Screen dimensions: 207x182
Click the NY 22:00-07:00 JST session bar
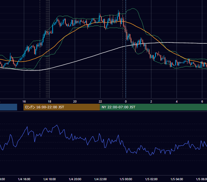153,107
